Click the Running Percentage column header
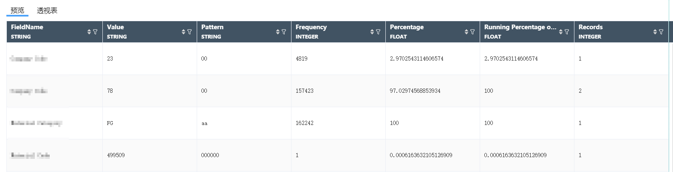The image size is (673, 172). 520,27
